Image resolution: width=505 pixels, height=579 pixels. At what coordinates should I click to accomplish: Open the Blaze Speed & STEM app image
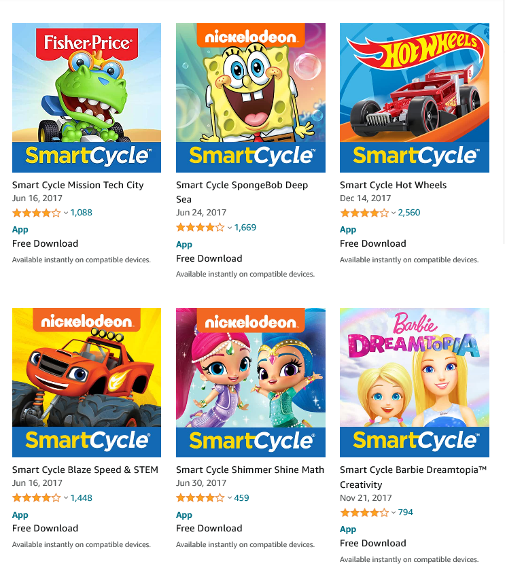point(87,382)
